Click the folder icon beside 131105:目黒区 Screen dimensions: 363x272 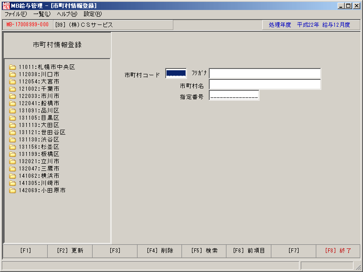tap(13, 118)
